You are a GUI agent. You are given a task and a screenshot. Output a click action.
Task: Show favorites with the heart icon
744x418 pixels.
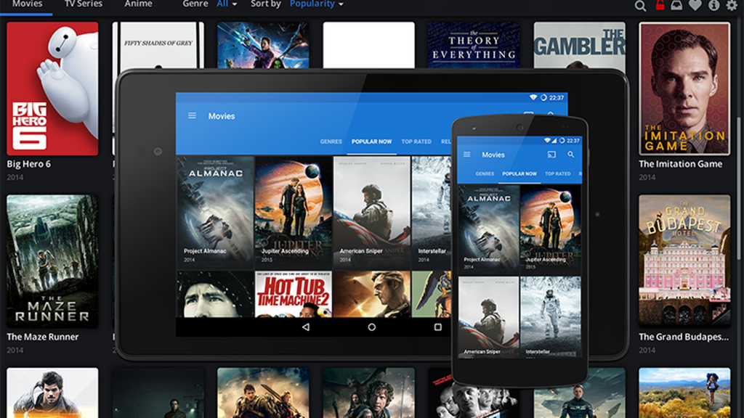point(695,5)
